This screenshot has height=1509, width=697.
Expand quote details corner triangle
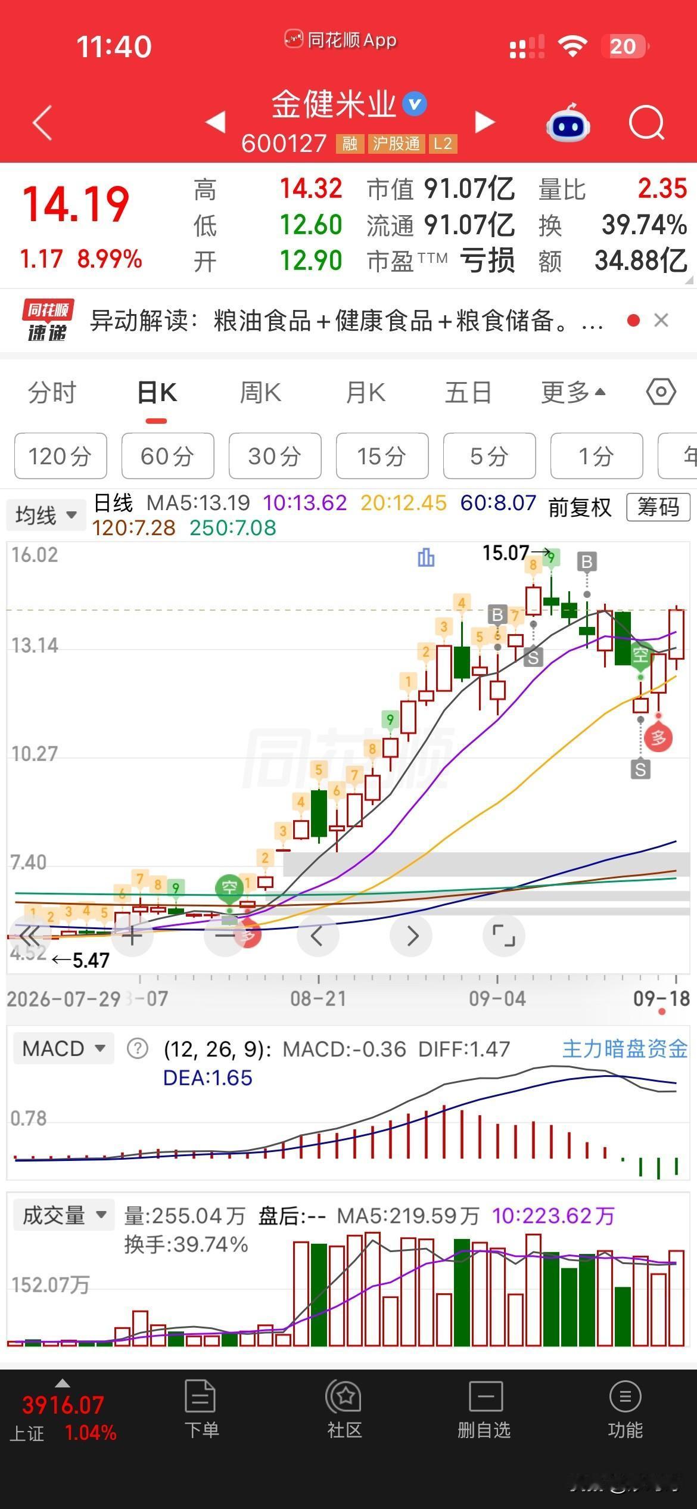tap(690, 280)
